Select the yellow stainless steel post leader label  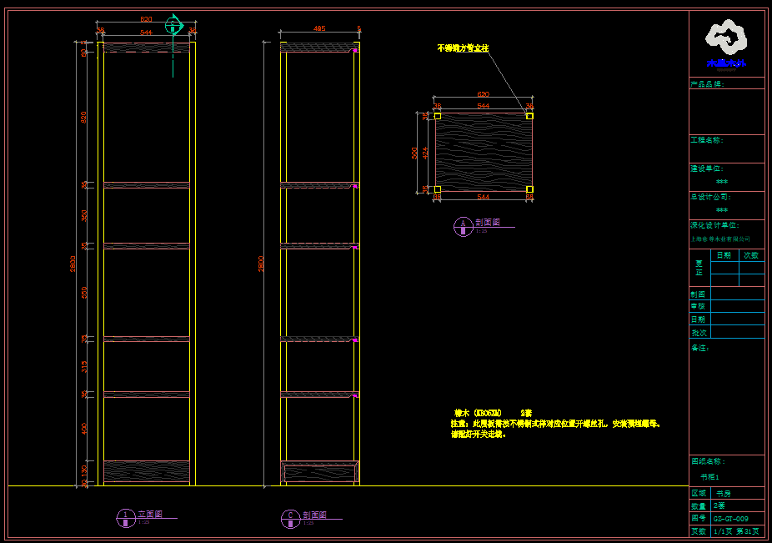[463, 48]
